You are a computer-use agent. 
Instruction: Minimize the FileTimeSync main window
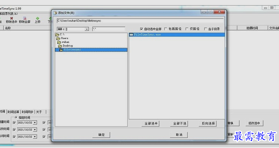265,8
